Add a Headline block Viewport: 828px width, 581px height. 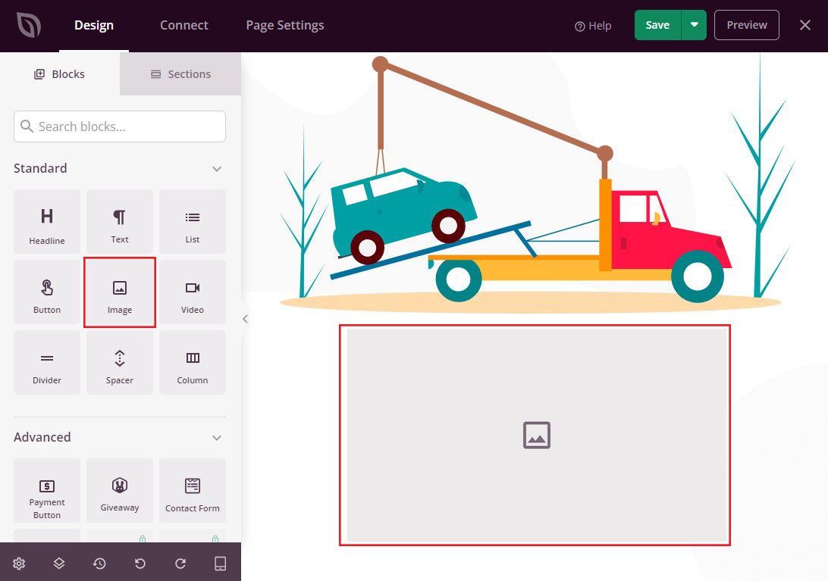point(47,222)
